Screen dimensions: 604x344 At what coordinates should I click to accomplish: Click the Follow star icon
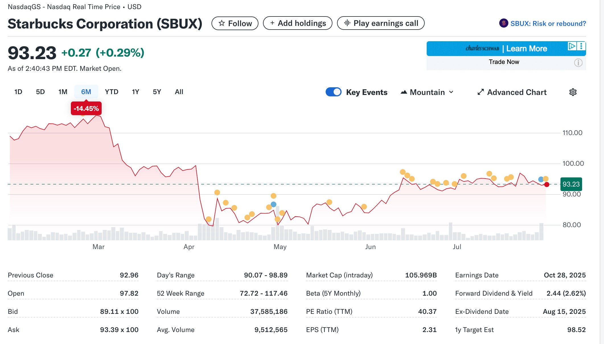(222, 23)
